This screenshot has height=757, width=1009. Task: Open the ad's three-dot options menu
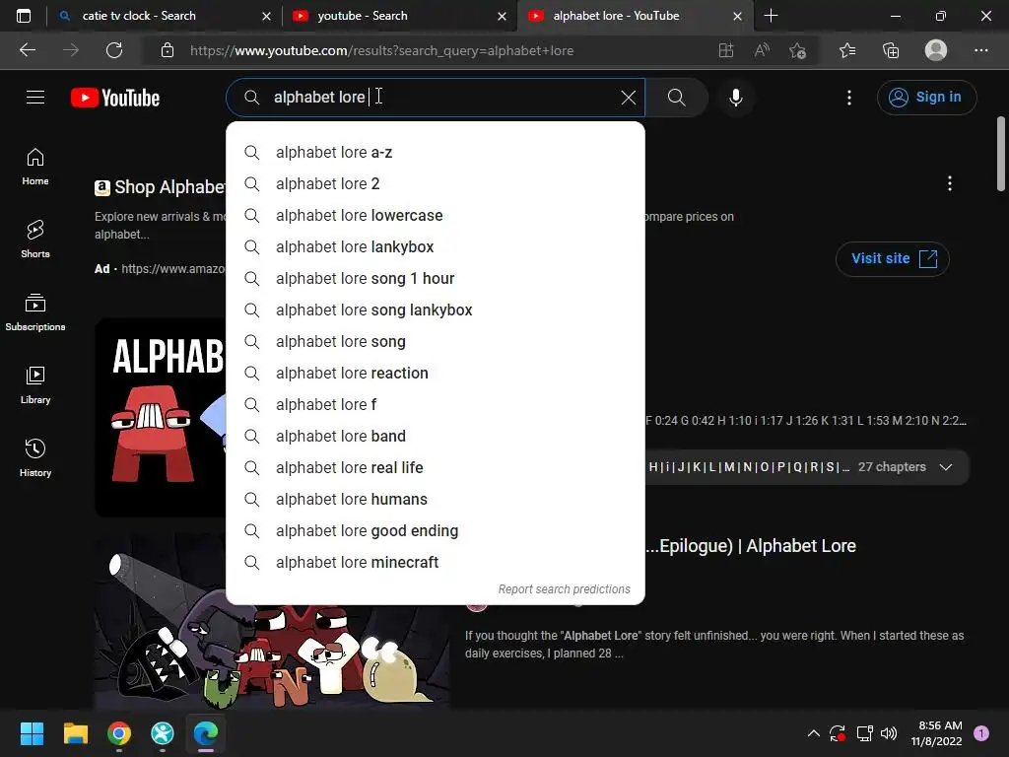pos(949,183)
